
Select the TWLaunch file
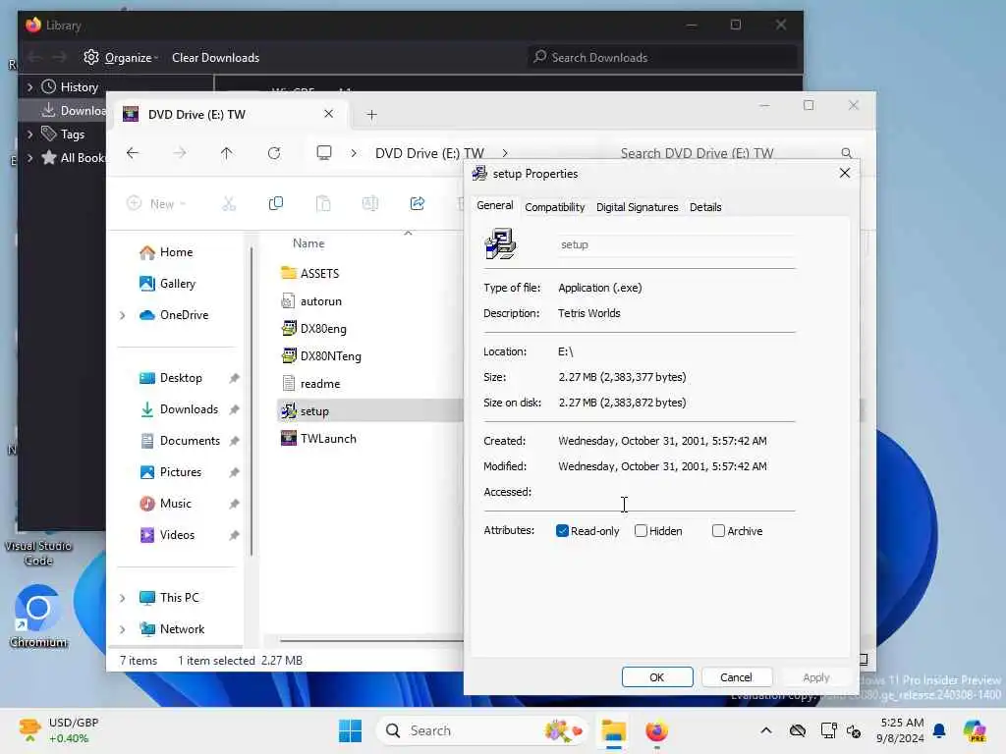click(x=328, y=439)
